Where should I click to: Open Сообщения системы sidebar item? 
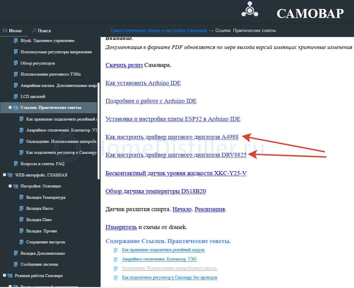tap(39, 264)
